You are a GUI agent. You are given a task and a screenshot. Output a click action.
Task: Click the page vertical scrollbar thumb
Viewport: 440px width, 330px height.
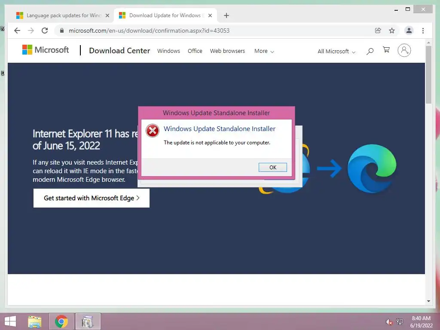tap(428, 75)
